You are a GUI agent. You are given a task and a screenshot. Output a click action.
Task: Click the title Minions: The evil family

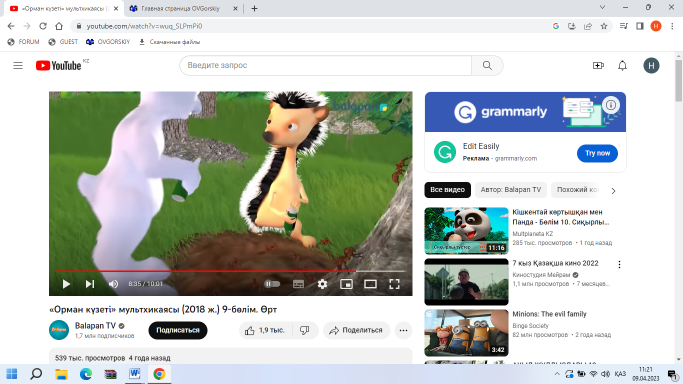[549, 314]
